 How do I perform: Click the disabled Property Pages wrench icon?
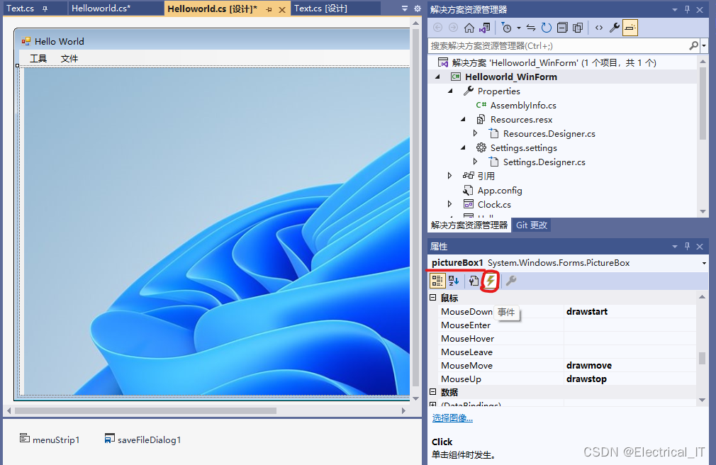pos(511,281)
